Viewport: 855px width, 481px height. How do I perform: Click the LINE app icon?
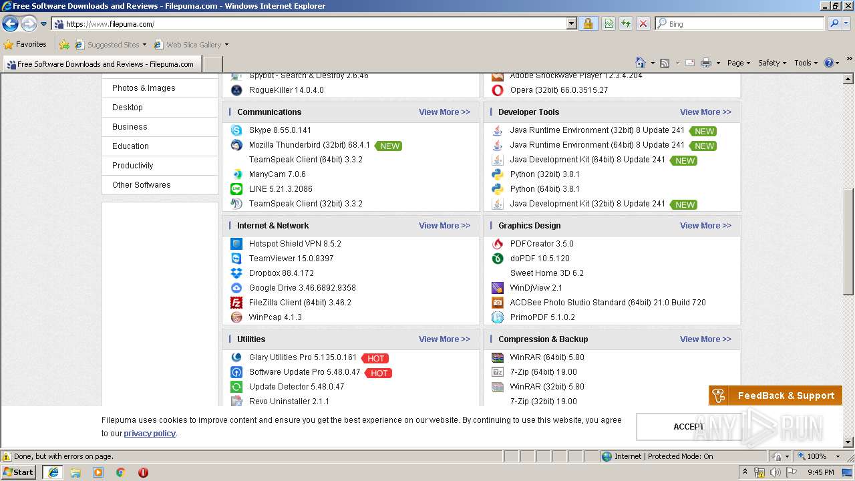coord(236,189)
